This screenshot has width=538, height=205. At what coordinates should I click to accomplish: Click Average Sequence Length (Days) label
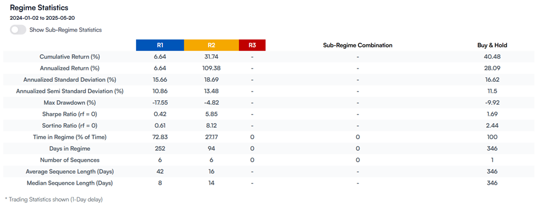[70, 172]
